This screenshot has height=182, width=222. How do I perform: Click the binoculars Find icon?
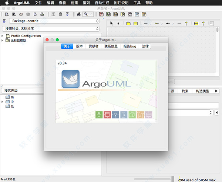click(79, 14)
